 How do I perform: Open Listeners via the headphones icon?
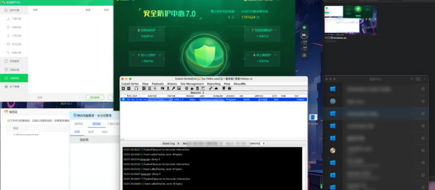tap(136, 88)
